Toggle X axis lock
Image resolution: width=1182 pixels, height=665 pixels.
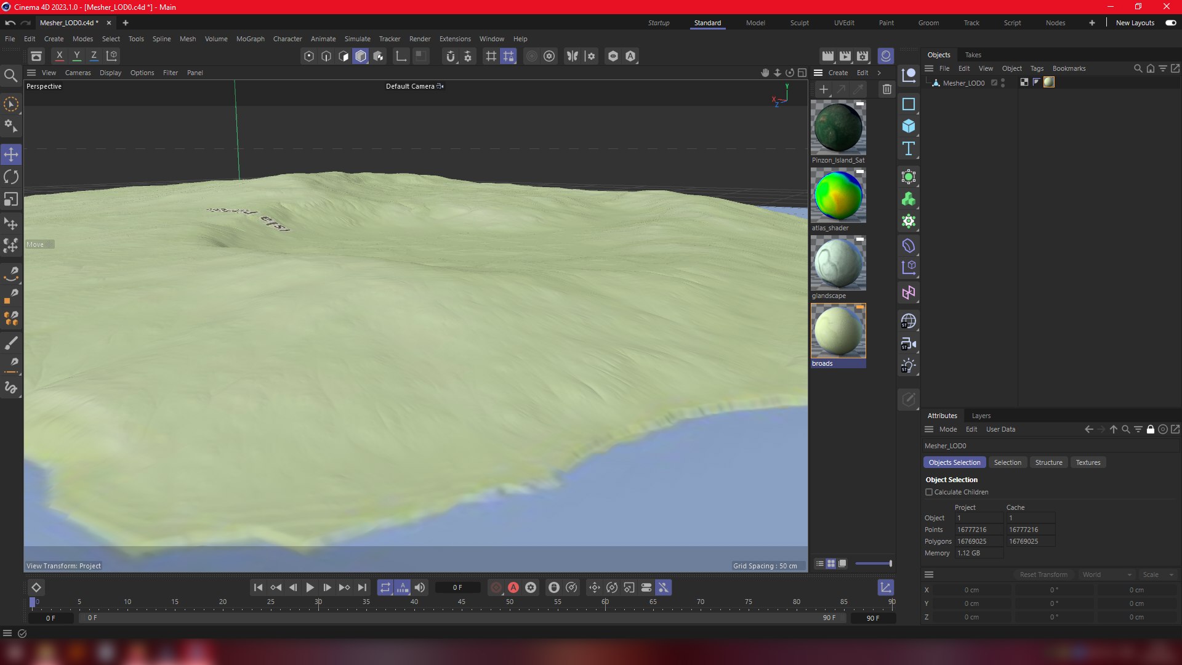[59, 55]
